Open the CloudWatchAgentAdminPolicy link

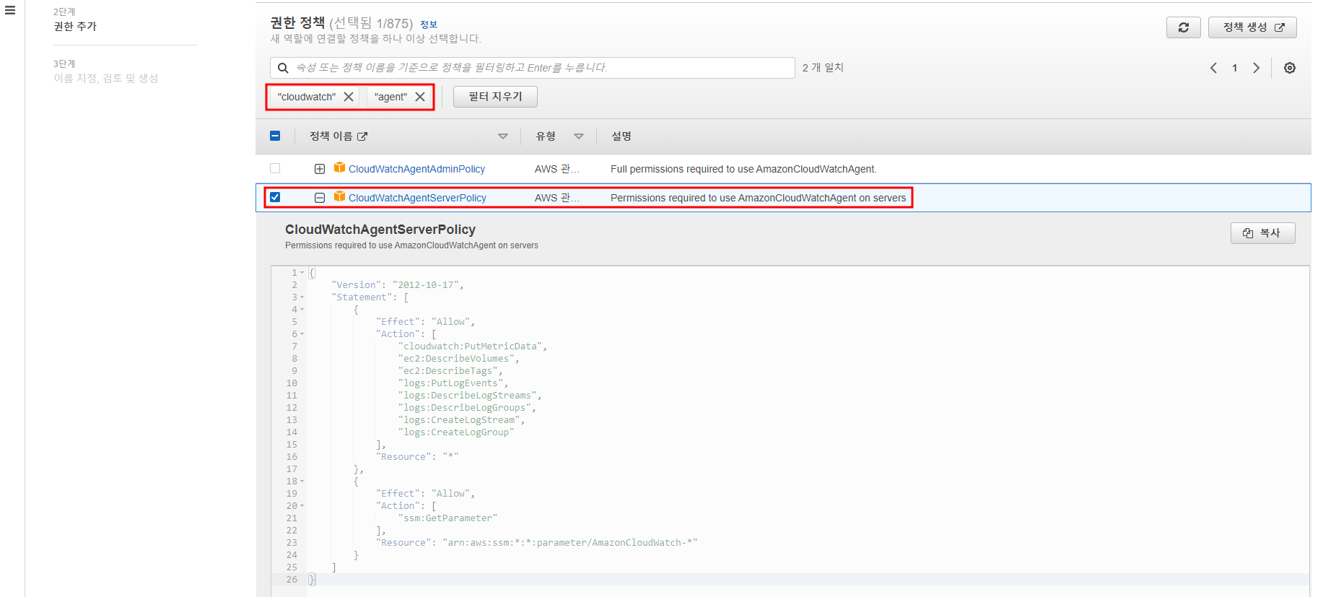[x=416, y=169]
